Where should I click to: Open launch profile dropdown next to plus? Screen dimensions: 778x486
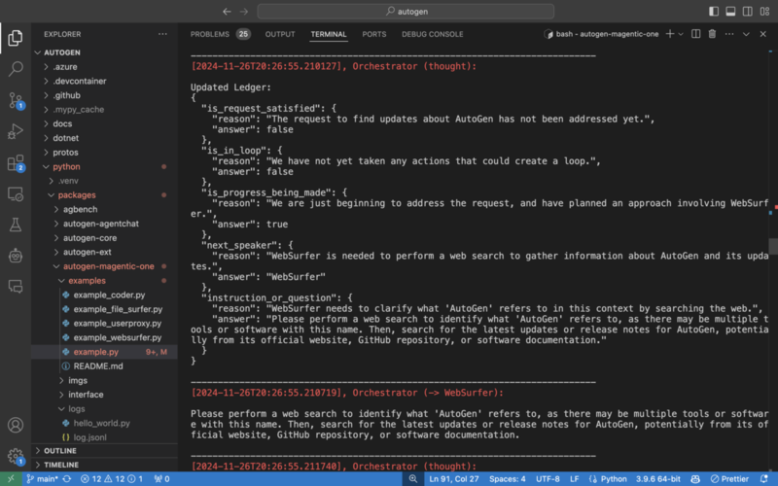681,34
